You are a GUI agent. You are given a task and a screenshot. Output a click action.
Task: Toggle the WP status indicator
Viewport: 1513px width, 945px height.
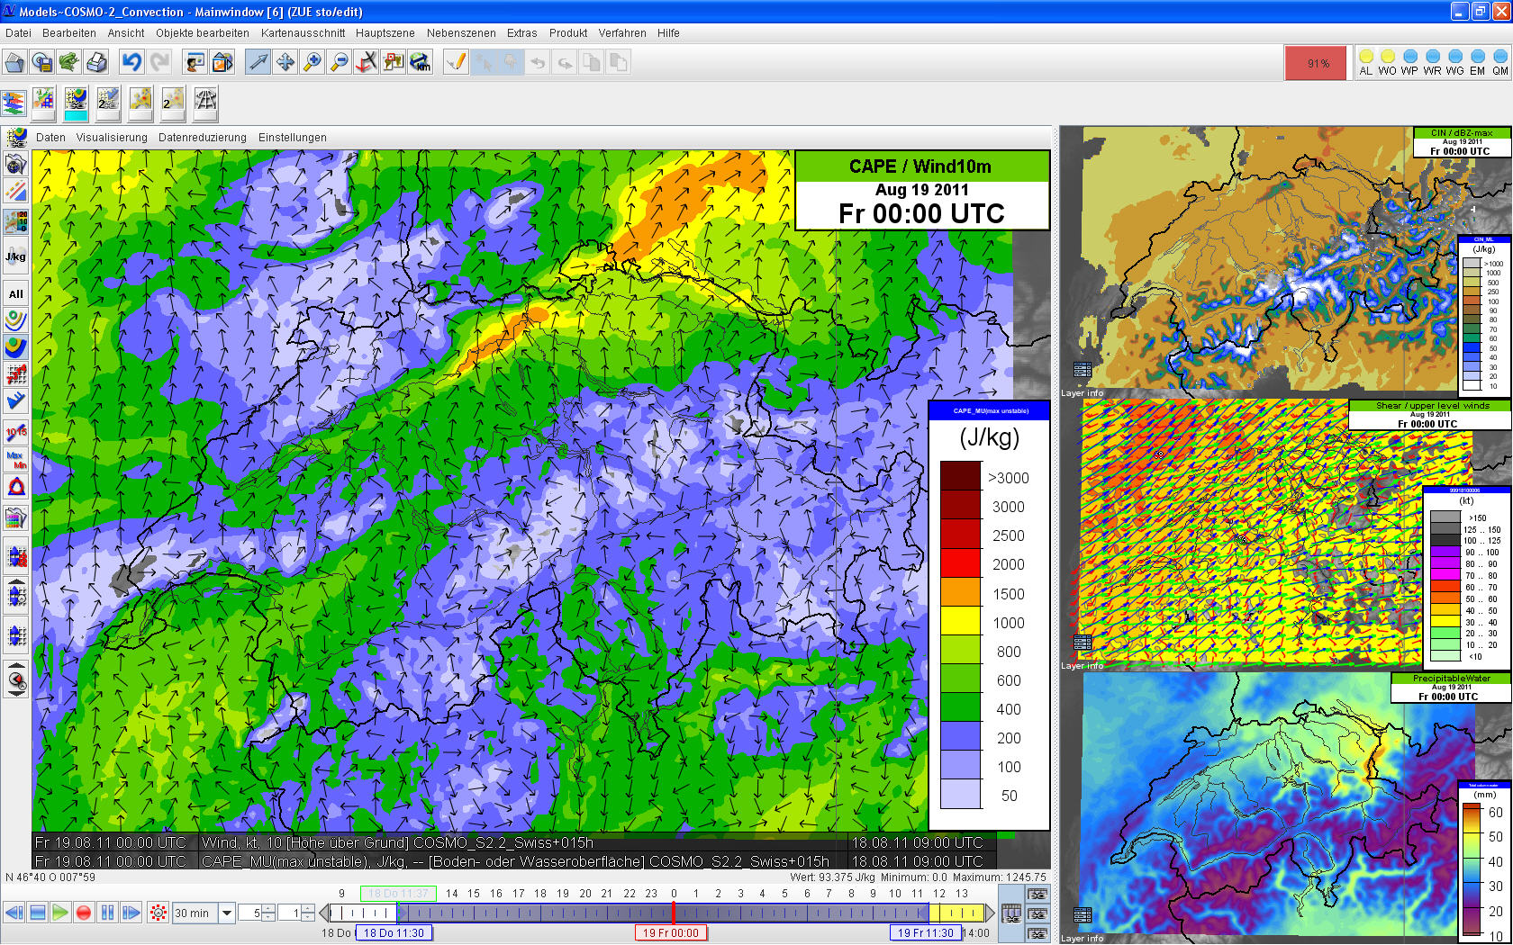(1409, 62)
